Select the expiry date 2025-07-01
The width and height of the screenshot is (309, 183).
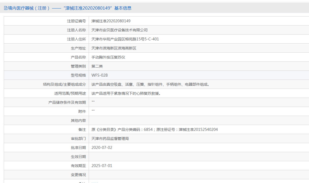tap(102, 165)
